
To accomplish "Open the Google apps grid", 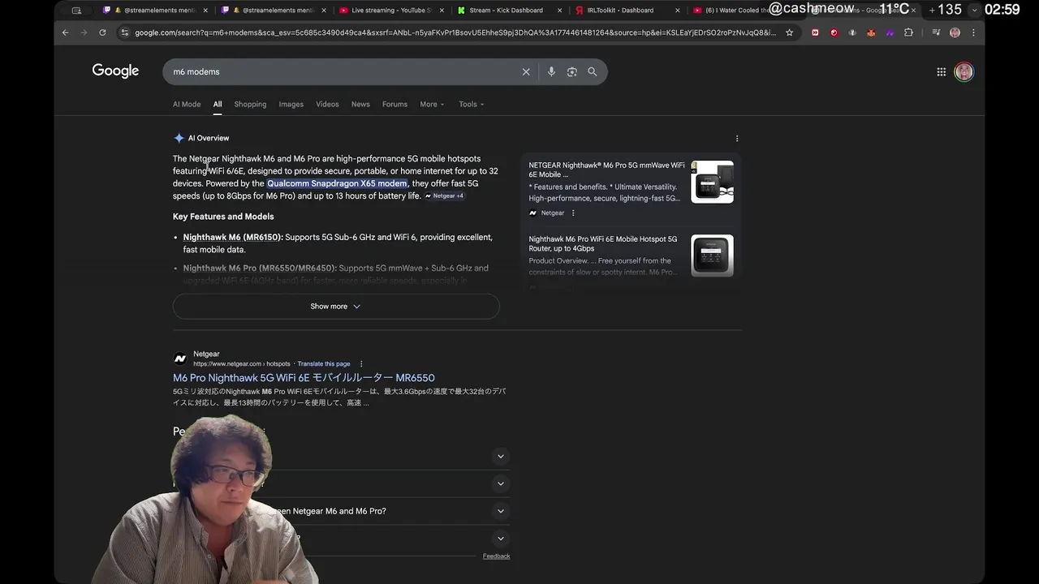I will pos(941,71).
